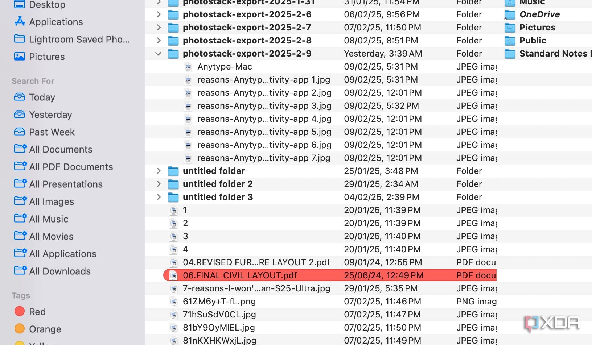Viewport: 592px width, 345px height.
Task: Select the Past Week smart search
Action: (52, 132)
